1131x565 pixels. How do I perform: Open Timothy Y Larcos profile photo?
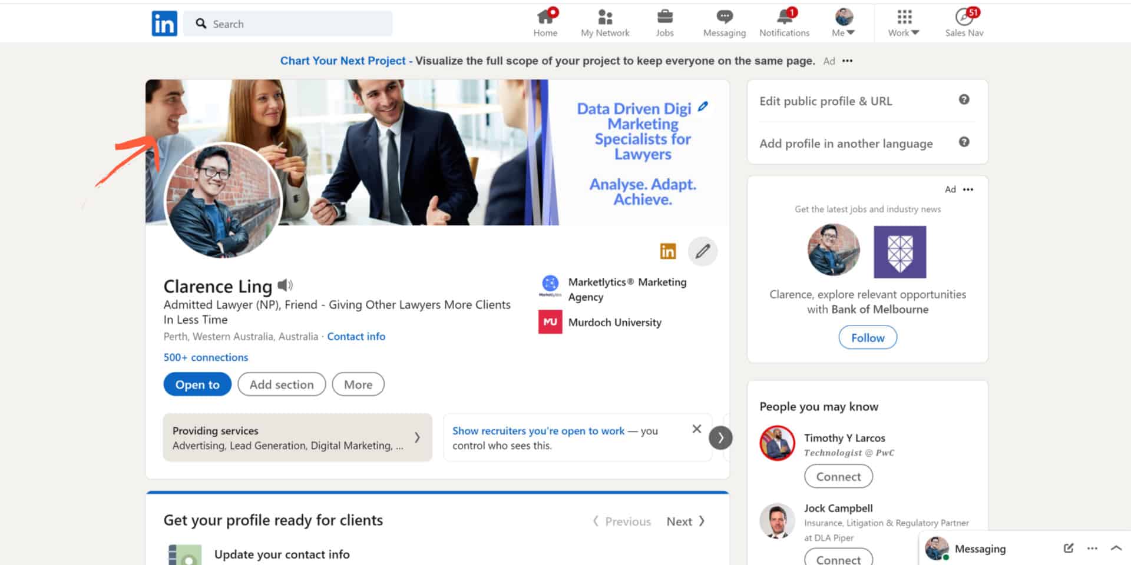pos(777,443)
